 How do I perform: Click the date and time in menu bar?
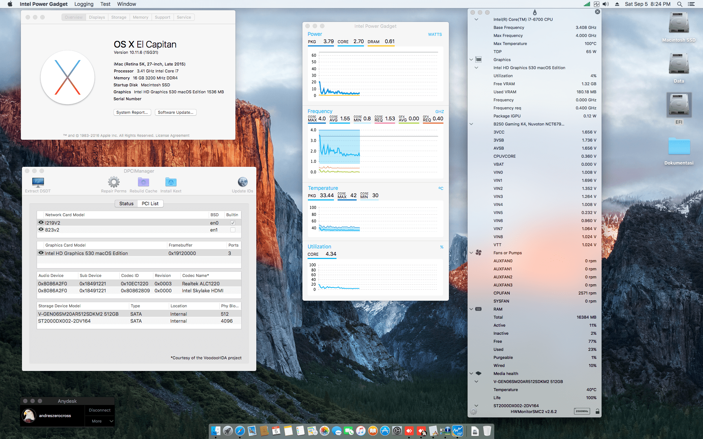pyautogui.click(x=648, y=4)
